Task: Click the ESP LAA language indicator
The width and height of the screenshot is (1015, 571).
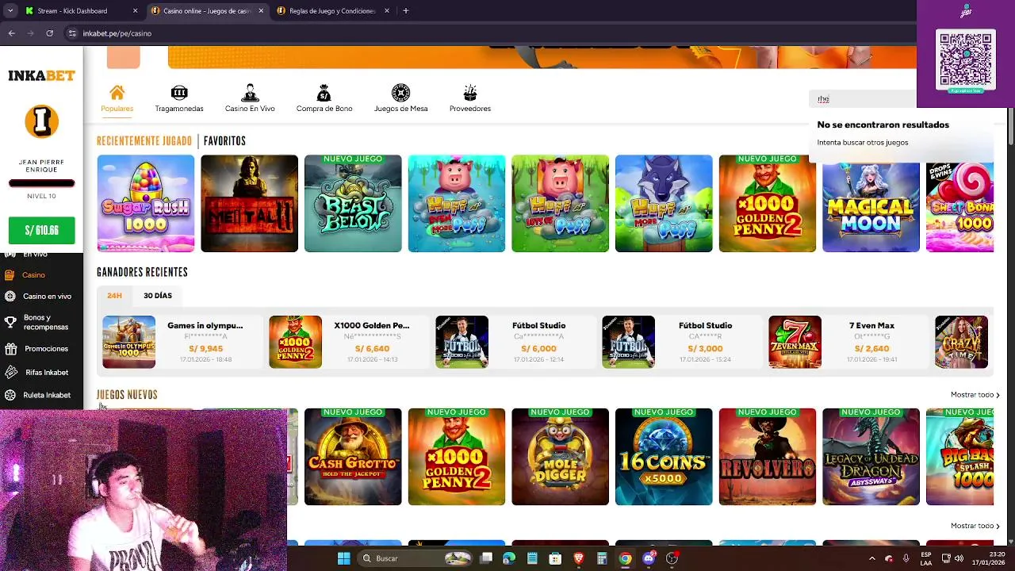Action: pos(927,558)
